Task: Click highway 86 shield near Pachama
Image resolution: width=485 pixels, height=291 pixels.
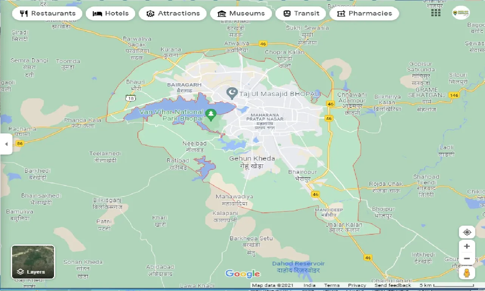Action: (x=20, y=143)
